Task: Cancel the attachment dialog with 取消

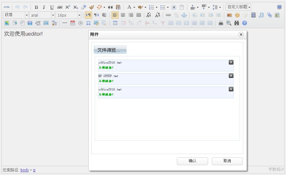Action: click(227, 161)
